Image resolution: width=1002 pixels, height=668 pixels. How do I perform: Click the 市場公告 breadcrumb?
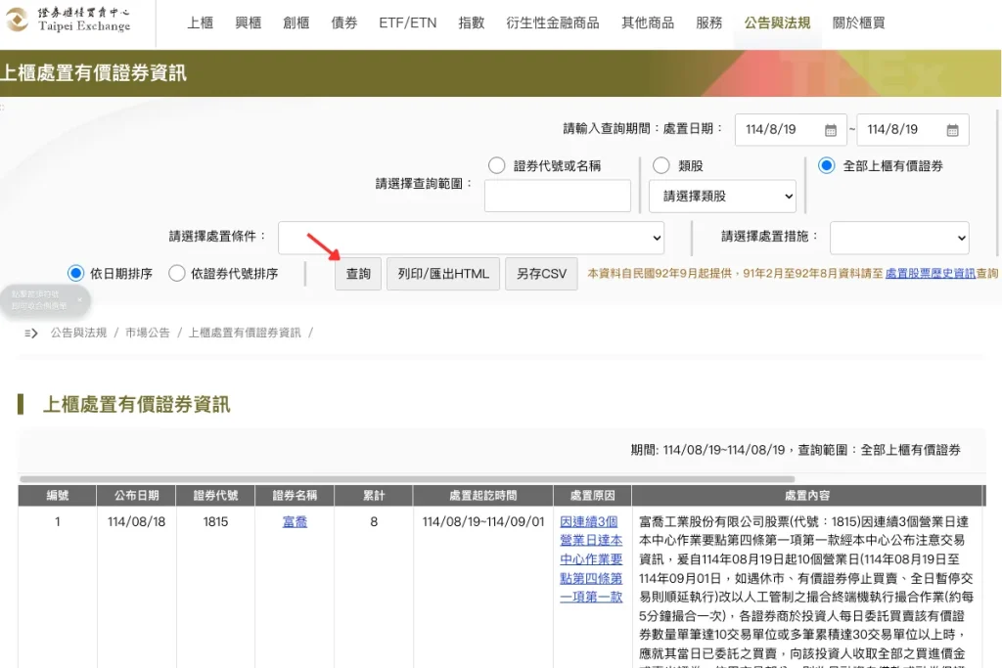148,333
